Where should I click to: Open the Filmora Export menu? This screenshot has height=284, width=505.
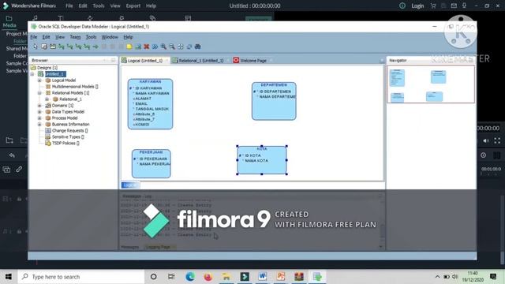tap(133, 6)
